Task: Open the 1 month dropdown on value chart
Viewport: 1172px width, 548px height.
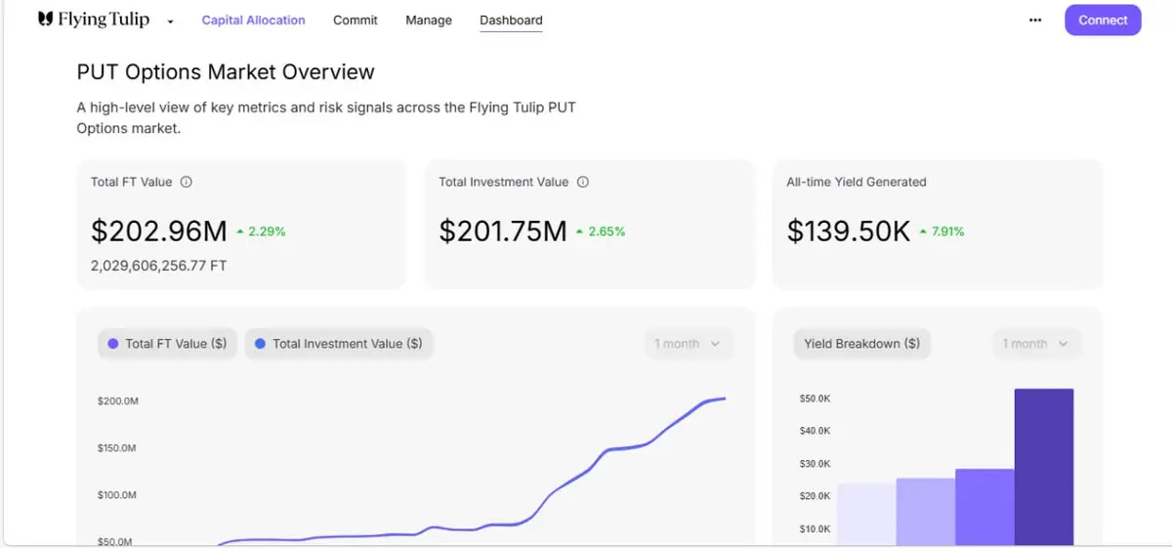Action: (x=689, y=344)
